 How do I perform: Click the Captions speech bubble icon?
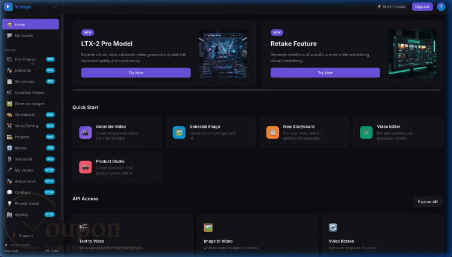pyautogui.click(x=10, y=192)
